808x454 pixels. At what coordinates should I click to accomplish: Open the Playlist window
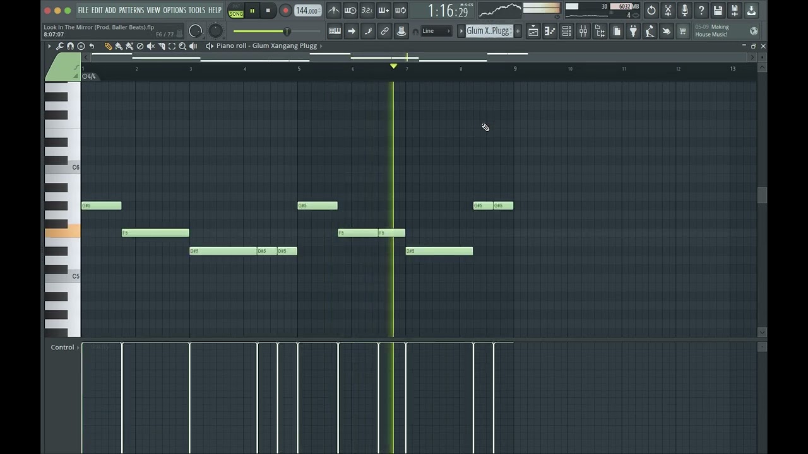pos(533,31)
